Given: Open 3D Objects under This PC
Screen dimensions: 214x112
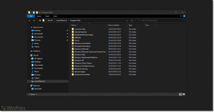Looking at the screenshot, I should tap(38, 59).
